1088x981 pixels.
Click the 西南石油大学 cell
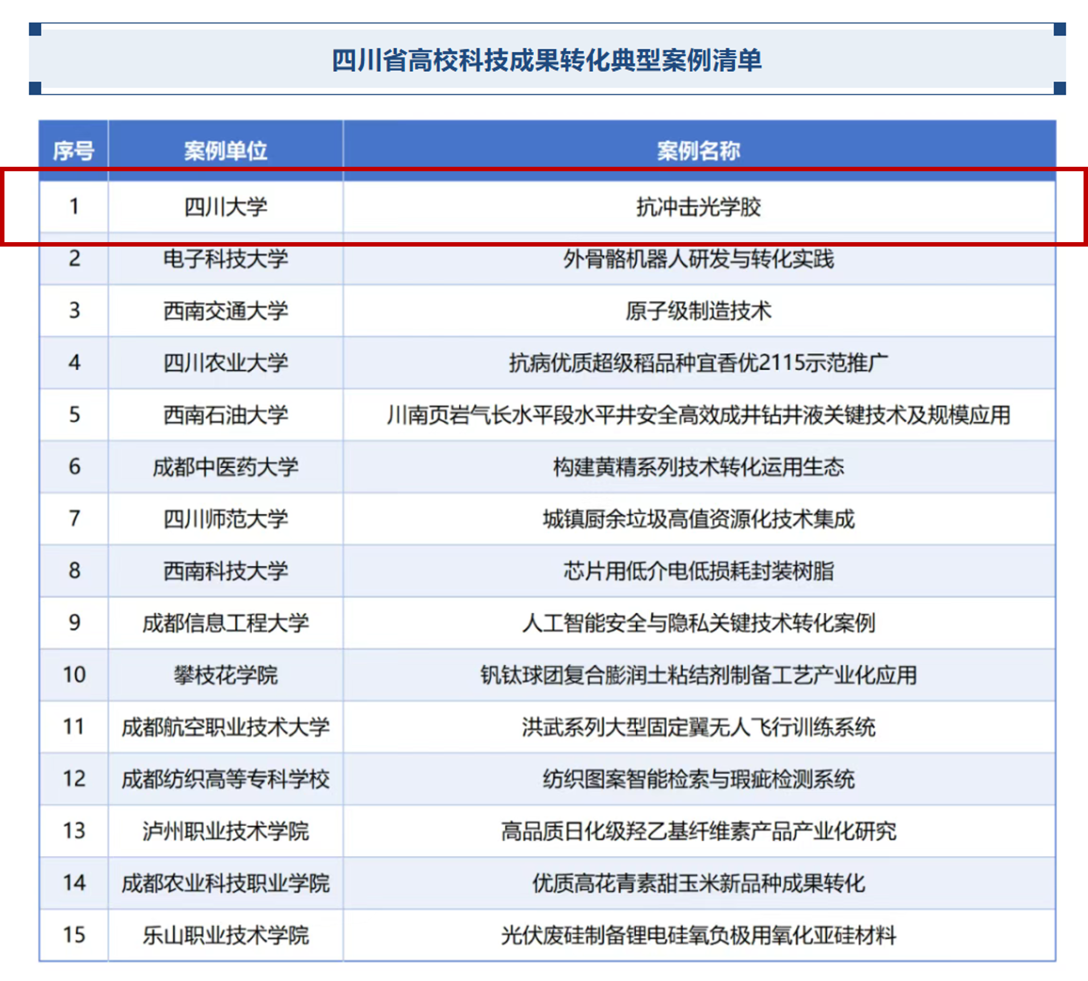click(225, 415)
